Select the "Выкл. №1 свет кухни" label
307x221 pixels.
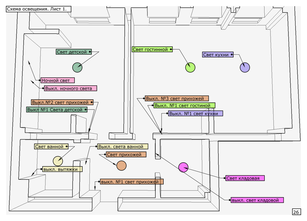195,114
